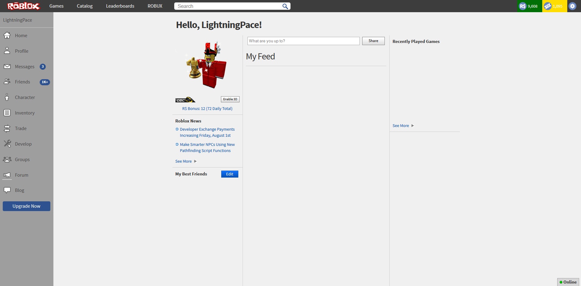Click the Groups people icon
581x286 pixels.
(7, 159)
